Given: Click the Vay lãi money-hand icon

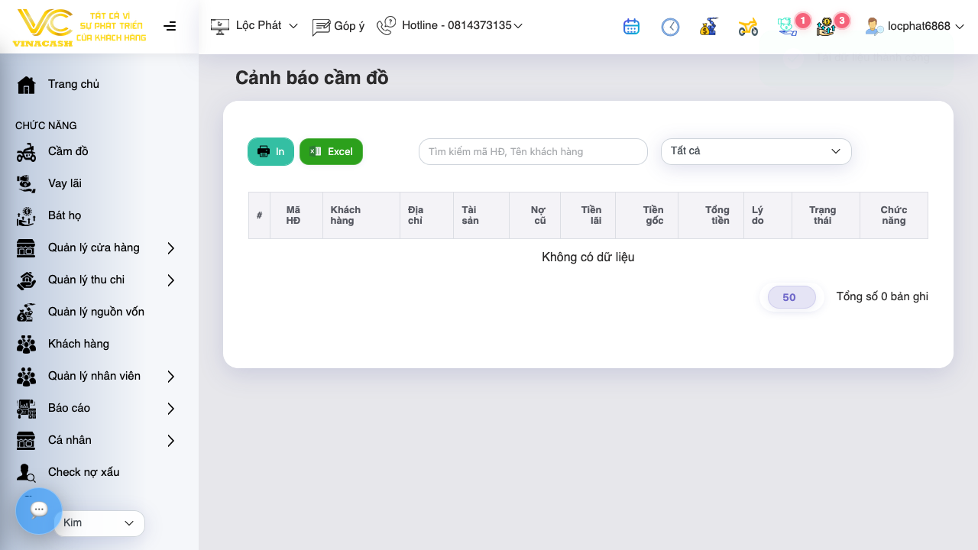Looking at the screenshot, I should pos(27,183).
